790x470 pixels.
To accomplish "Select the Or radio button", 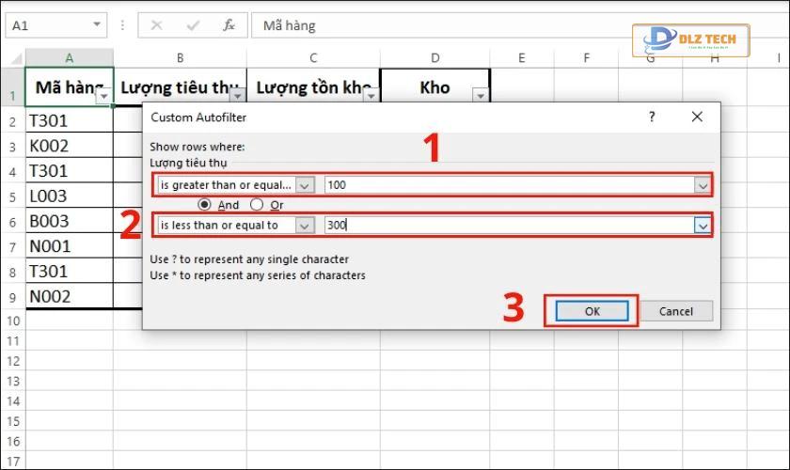I will coord(257,205).
